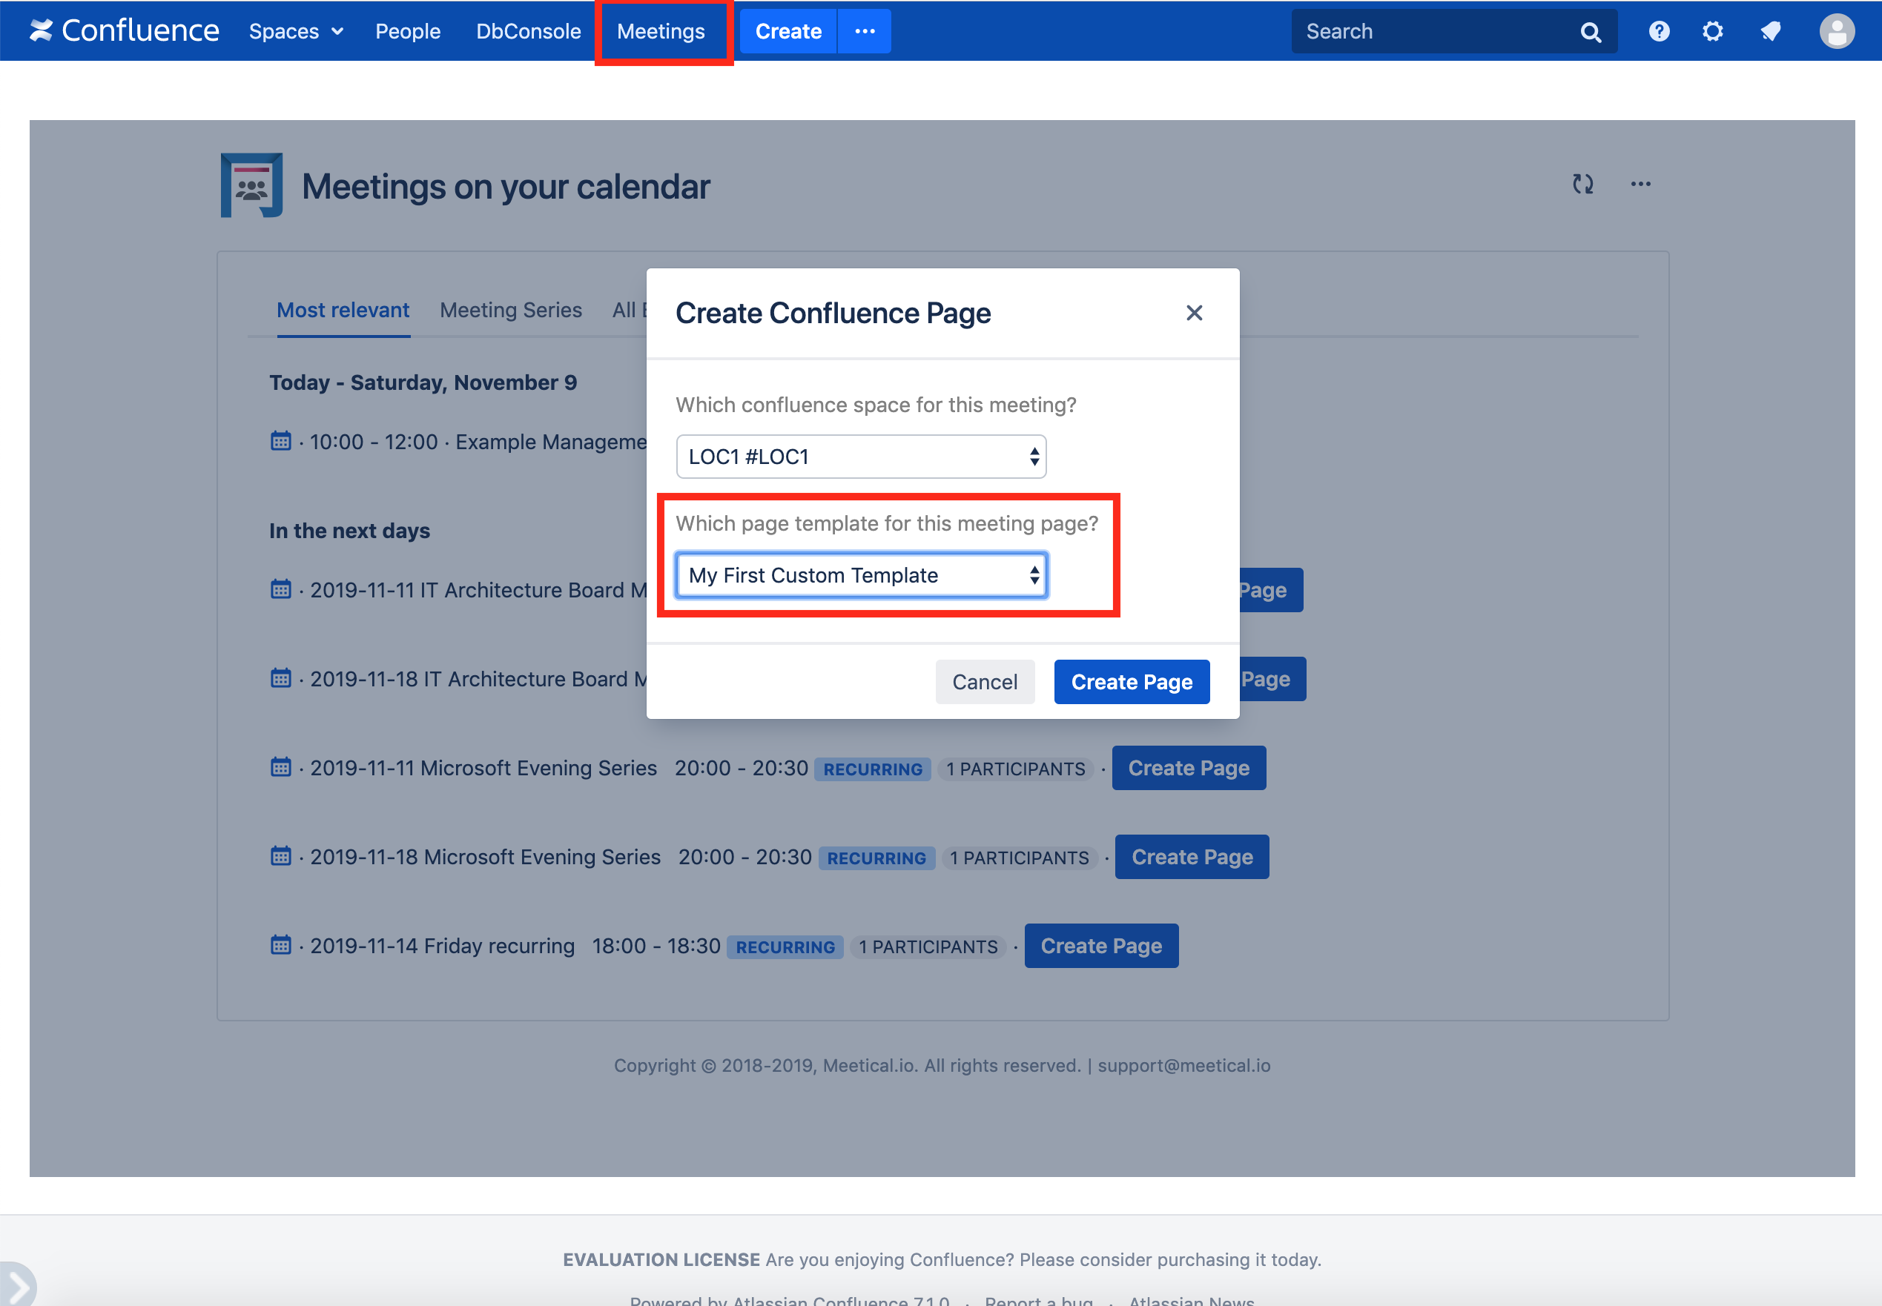The width and height of the screenshot is (1882, 1306).
Task: Open the DbConsole menu item
Action: pyautogui.click(x=528, y=31)
